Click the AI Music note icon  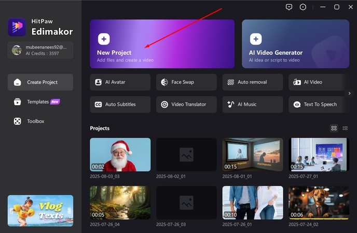point(230,105)
